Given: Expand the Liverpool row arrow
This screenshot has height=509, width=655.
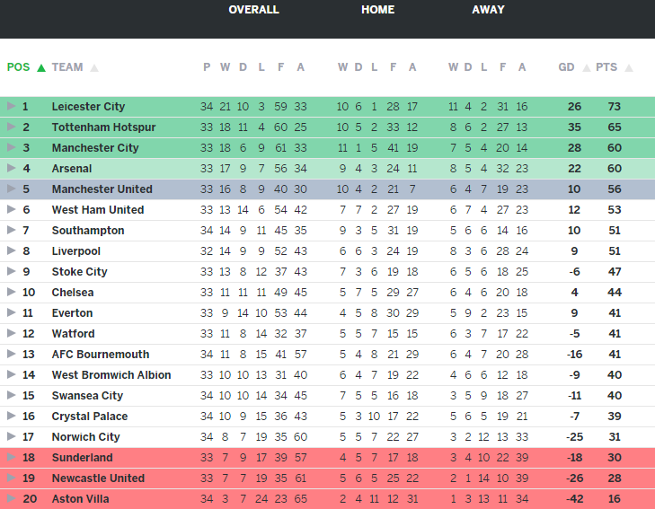Looking at the screenshot, I should tap(11, 251).
